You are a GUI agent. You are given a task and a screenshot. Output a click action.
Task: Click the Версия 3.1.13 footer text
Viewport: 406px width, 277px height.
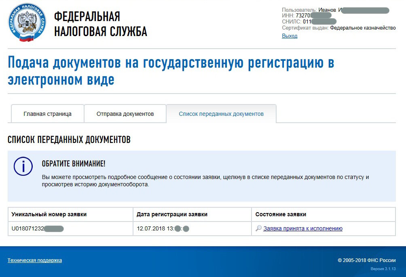click(383, 269)
